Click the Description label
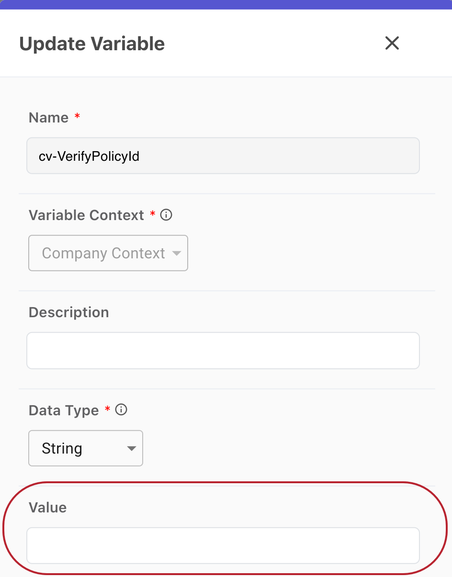The image size is (452, 577). click(68, 312)
